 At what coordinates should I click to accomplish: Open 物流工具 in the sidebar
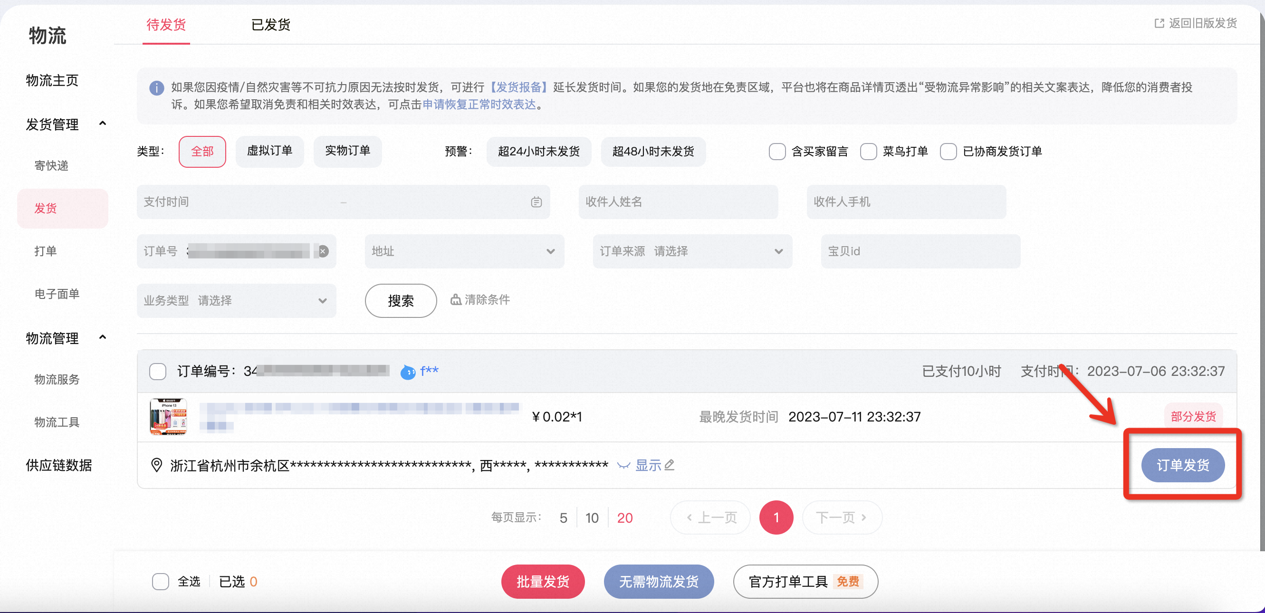coord(57,422)
